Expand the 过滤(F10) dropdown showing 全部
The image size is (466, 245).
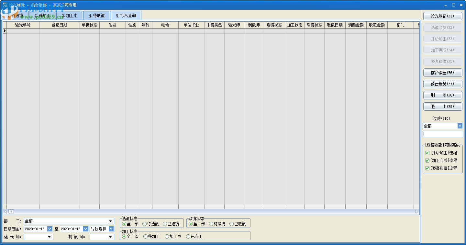pyautogui.click(x=460, y=126)
